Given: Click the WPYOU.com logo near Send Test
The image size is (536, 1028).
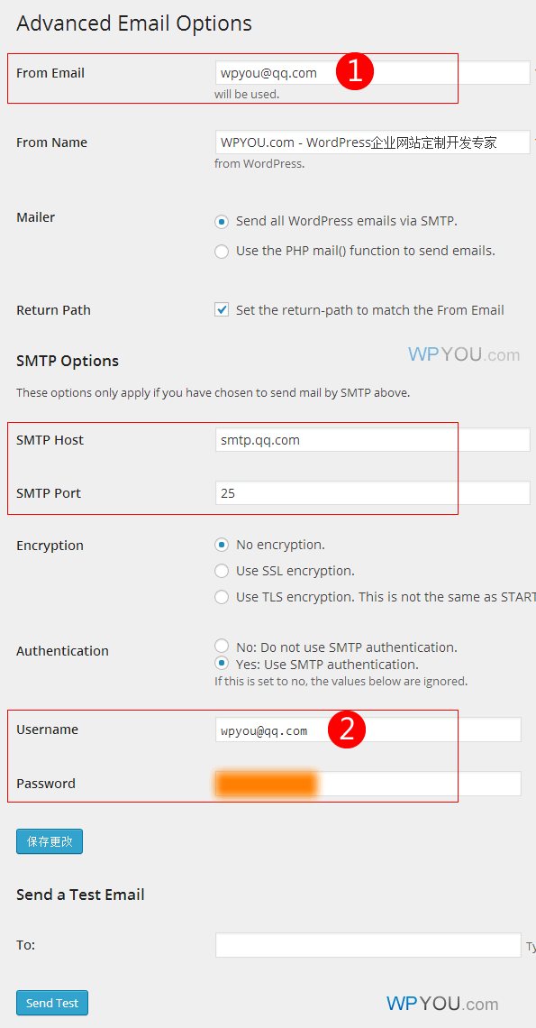Looking at the screenshot, I should pyautogui.click(x=442, y=1003).
